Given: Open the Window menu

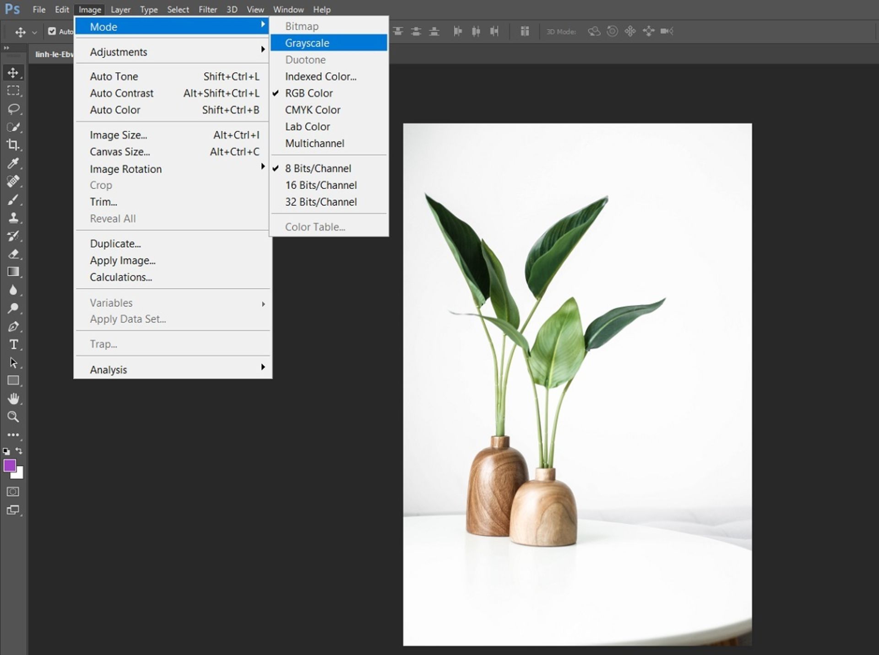Looking at the screenshot, I should click(288, 9).
